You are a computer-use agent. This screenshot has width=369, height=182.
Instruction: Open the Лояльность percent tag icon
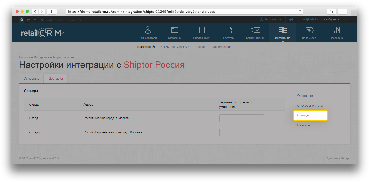click(x=309, y=31)
